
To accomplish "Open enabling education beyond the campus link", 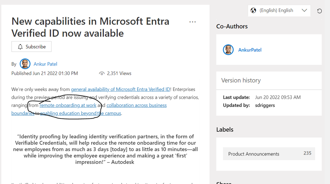I will pyautogui.click(x=81, y=113).
